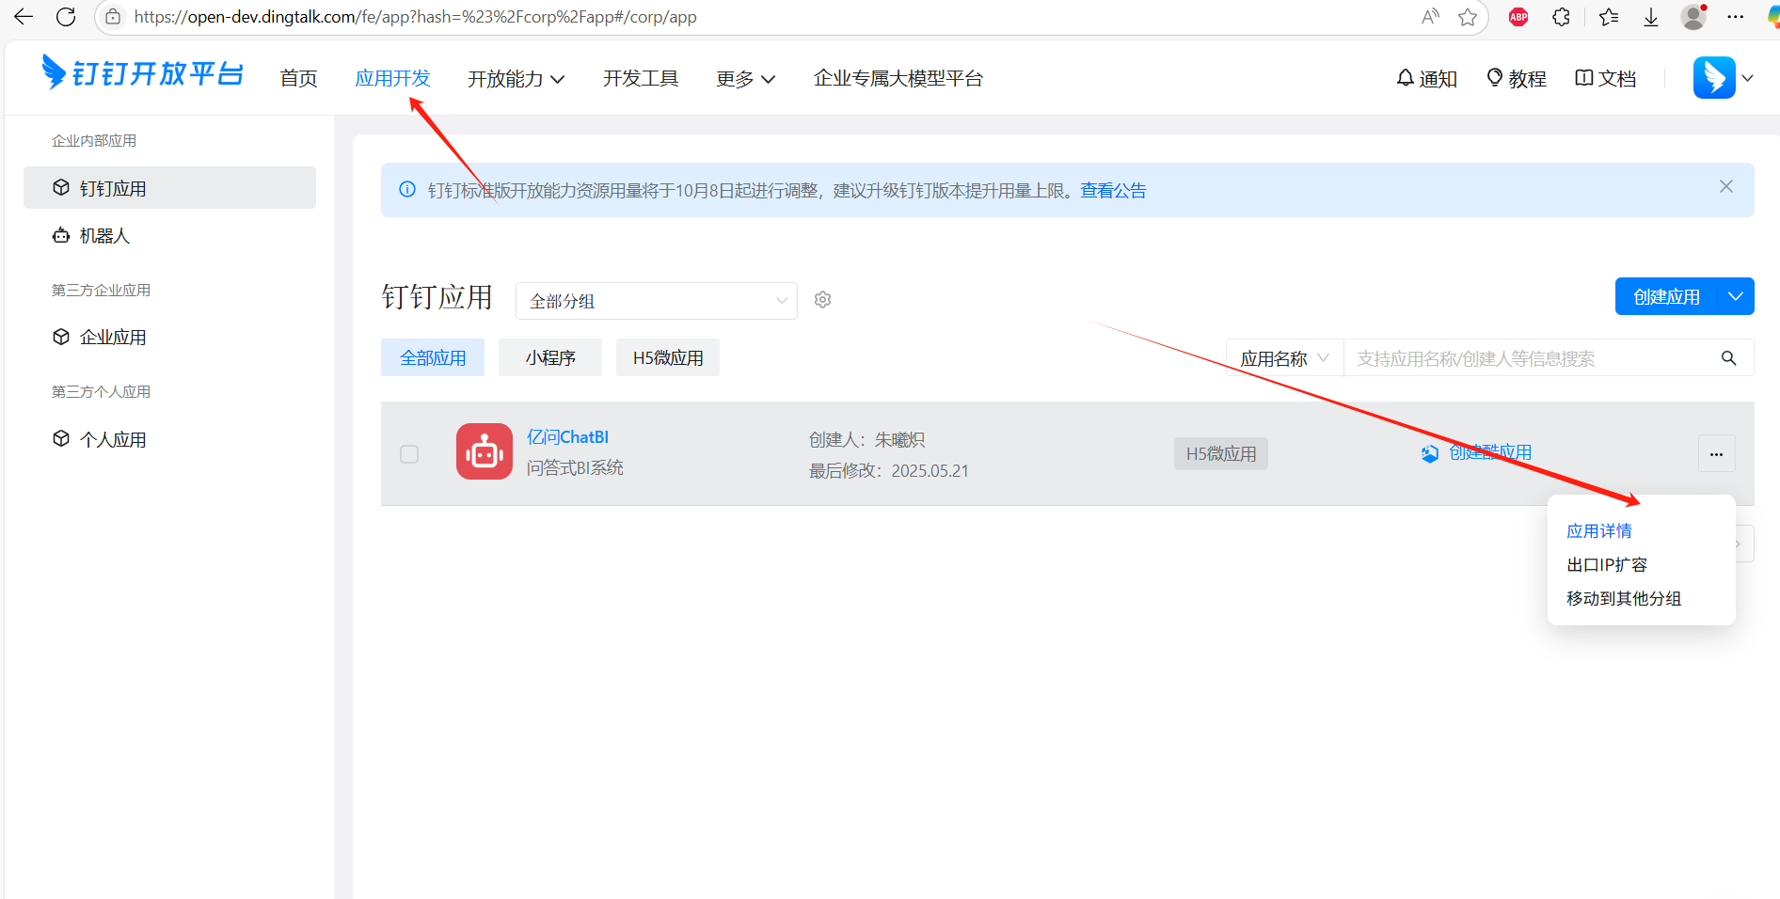The image size is (1780, 899).
Task: Select 应用详情 from the popup menu
Action: coord(1598,531)
